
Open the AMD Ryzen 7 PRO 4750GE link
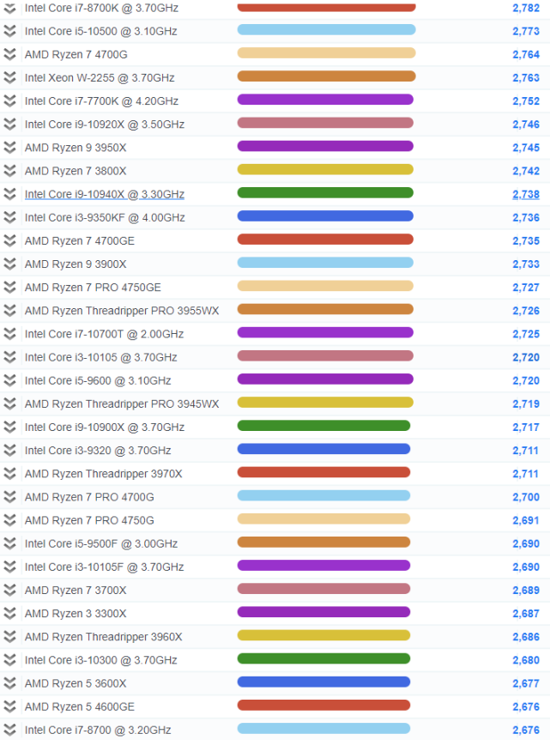point(93,288)
